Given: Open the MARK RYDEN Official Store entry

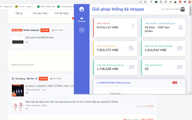Looking at the screenshot, I should click(x=113, y=83).
